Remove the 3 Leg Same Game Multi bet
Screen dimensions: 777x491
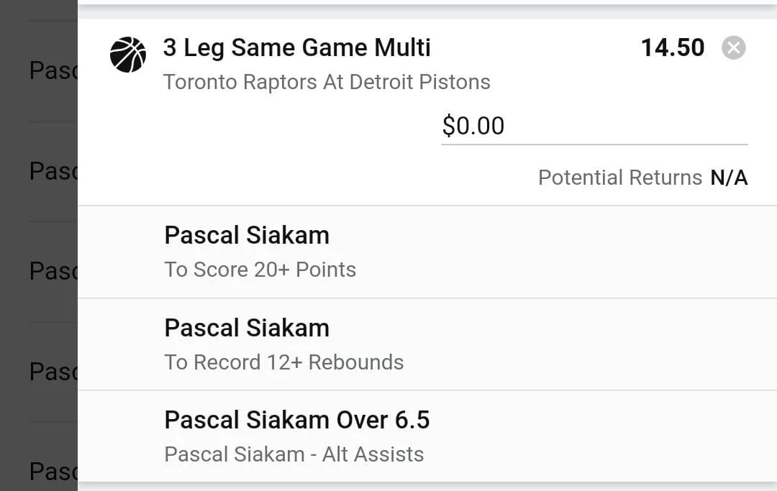tap(733, 48)
